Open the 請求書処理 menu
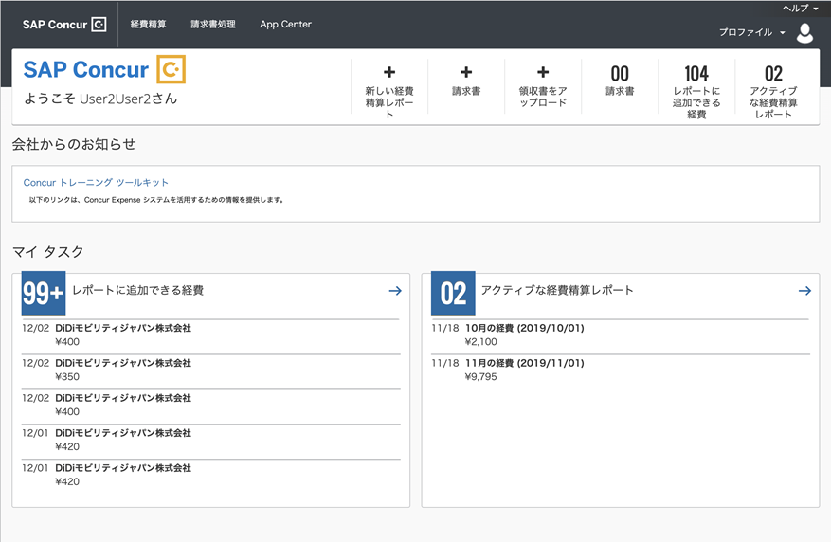Image resolution: width=831 pixels, height=542 pixels. click(213, 25)
